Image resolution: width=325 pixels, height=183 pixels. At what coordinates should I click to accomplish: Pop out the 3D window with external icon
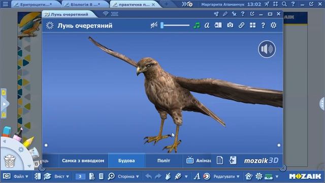point(252,14)
